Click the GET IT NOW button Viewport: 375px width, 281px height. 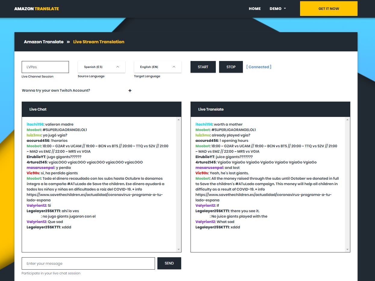coord(328,9)
